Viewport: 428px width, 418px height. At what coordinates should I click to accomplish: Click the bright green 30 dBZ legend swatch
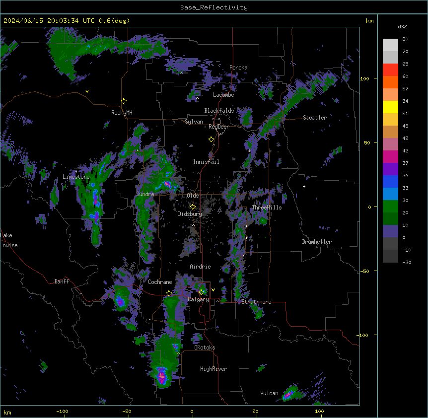(390, 207)
